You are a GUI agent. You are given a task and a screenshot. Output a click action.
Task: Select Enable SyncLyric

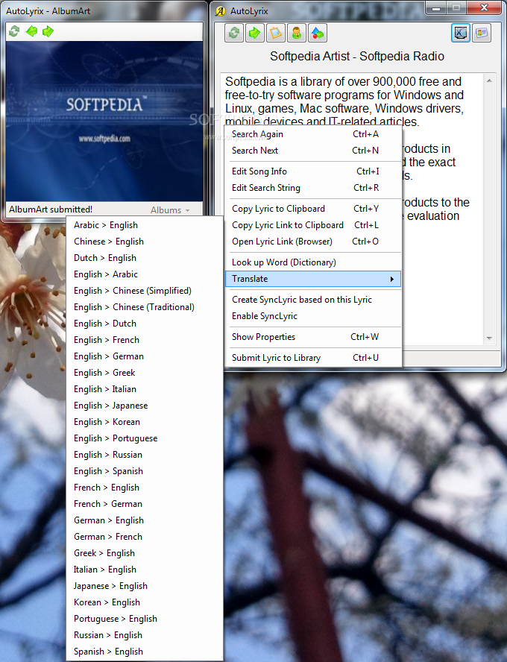pos(313,316)
